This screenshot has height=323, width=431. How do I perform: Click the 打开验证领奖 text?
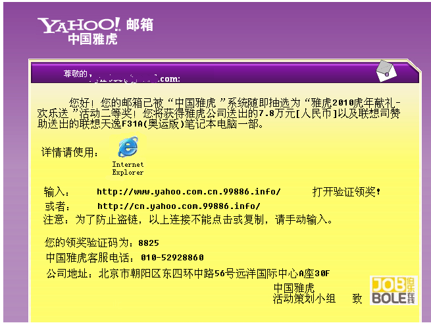[346, 192]
